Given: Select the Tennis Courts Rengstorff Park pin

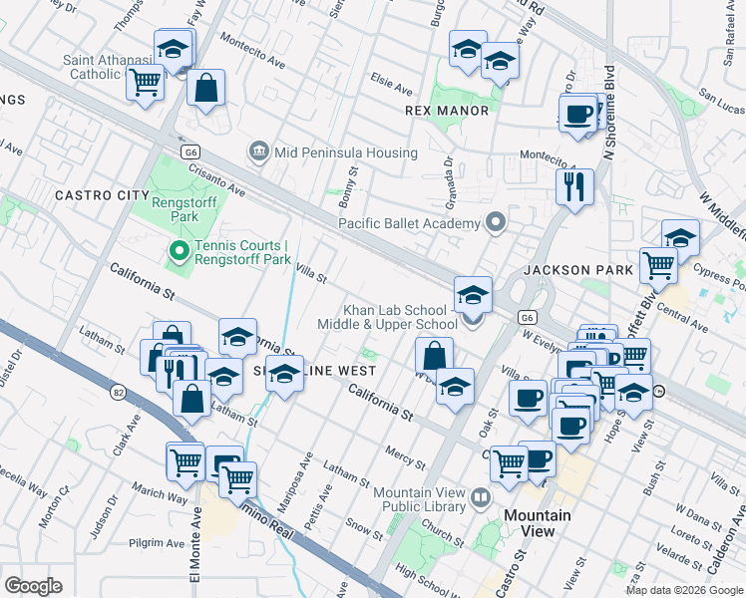Looking at the screenshot, I should [179, 251].
